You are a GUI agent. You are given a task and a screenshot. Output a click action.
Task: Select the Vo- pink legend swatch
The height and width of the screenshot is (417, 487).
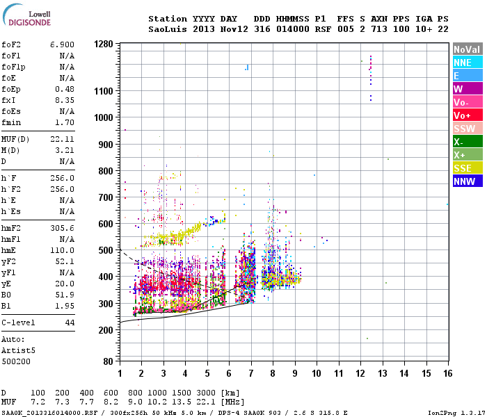[x=468, y=102]
